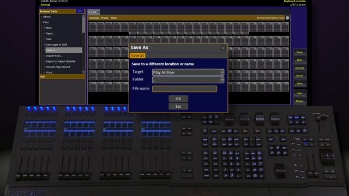Choose Print... in the browser list
This screenshot has width=349, height=196.
50,72
